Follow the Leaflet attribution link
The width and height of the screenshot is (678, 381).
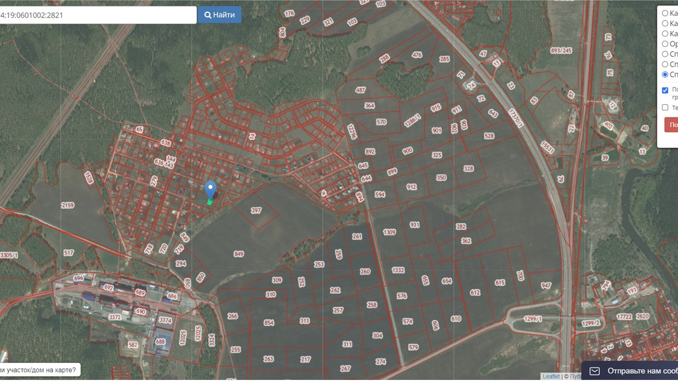[x=551, y=376]
